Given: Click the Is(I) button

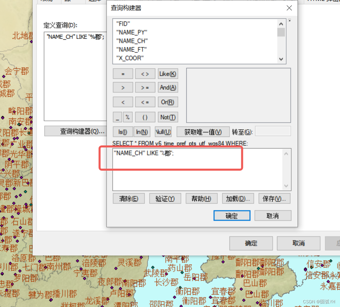Looking at the screenshot, I should 123,132.
